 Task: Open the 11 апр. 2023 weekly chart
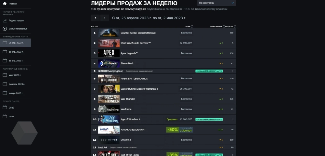click(15, 61)
